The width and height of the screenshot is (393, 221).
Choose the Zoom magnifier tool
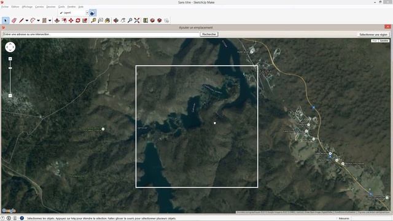pos(130,20)
